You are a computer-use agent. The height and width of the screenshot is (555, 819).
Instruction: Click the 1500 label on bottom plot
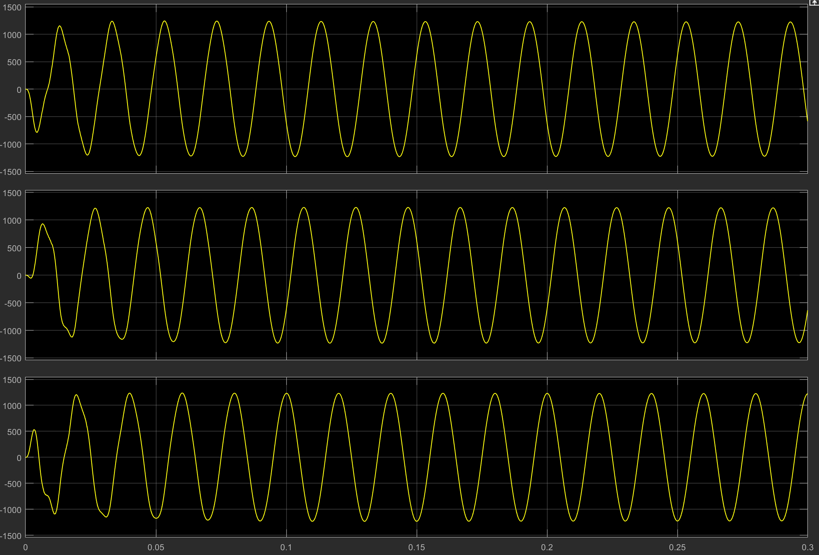click(x=12, y=380)
